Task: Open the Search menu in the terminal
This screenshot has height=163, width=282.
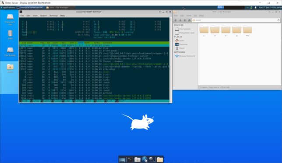Action: coord(43,16)
